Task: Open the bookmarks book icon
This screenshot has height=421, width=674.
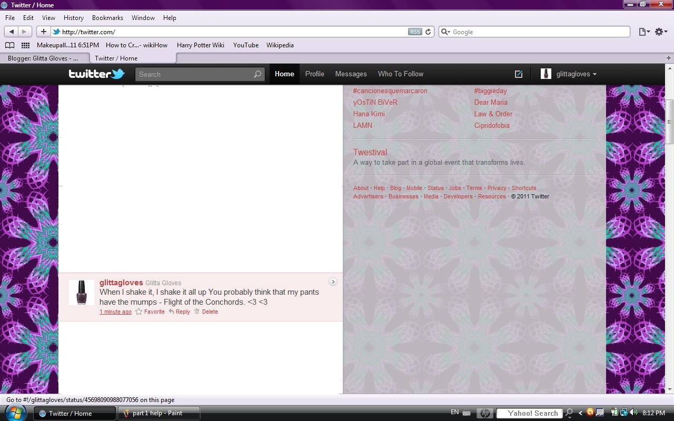Action: (x=9, y=45)
